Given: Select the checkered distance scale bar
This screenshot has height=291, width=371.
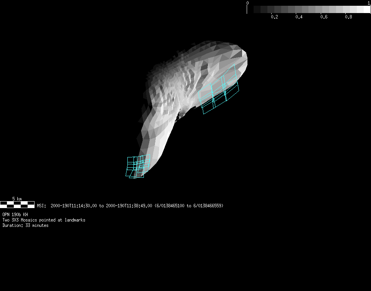Looking at the screenshot, I should click(x=17, y=205).
